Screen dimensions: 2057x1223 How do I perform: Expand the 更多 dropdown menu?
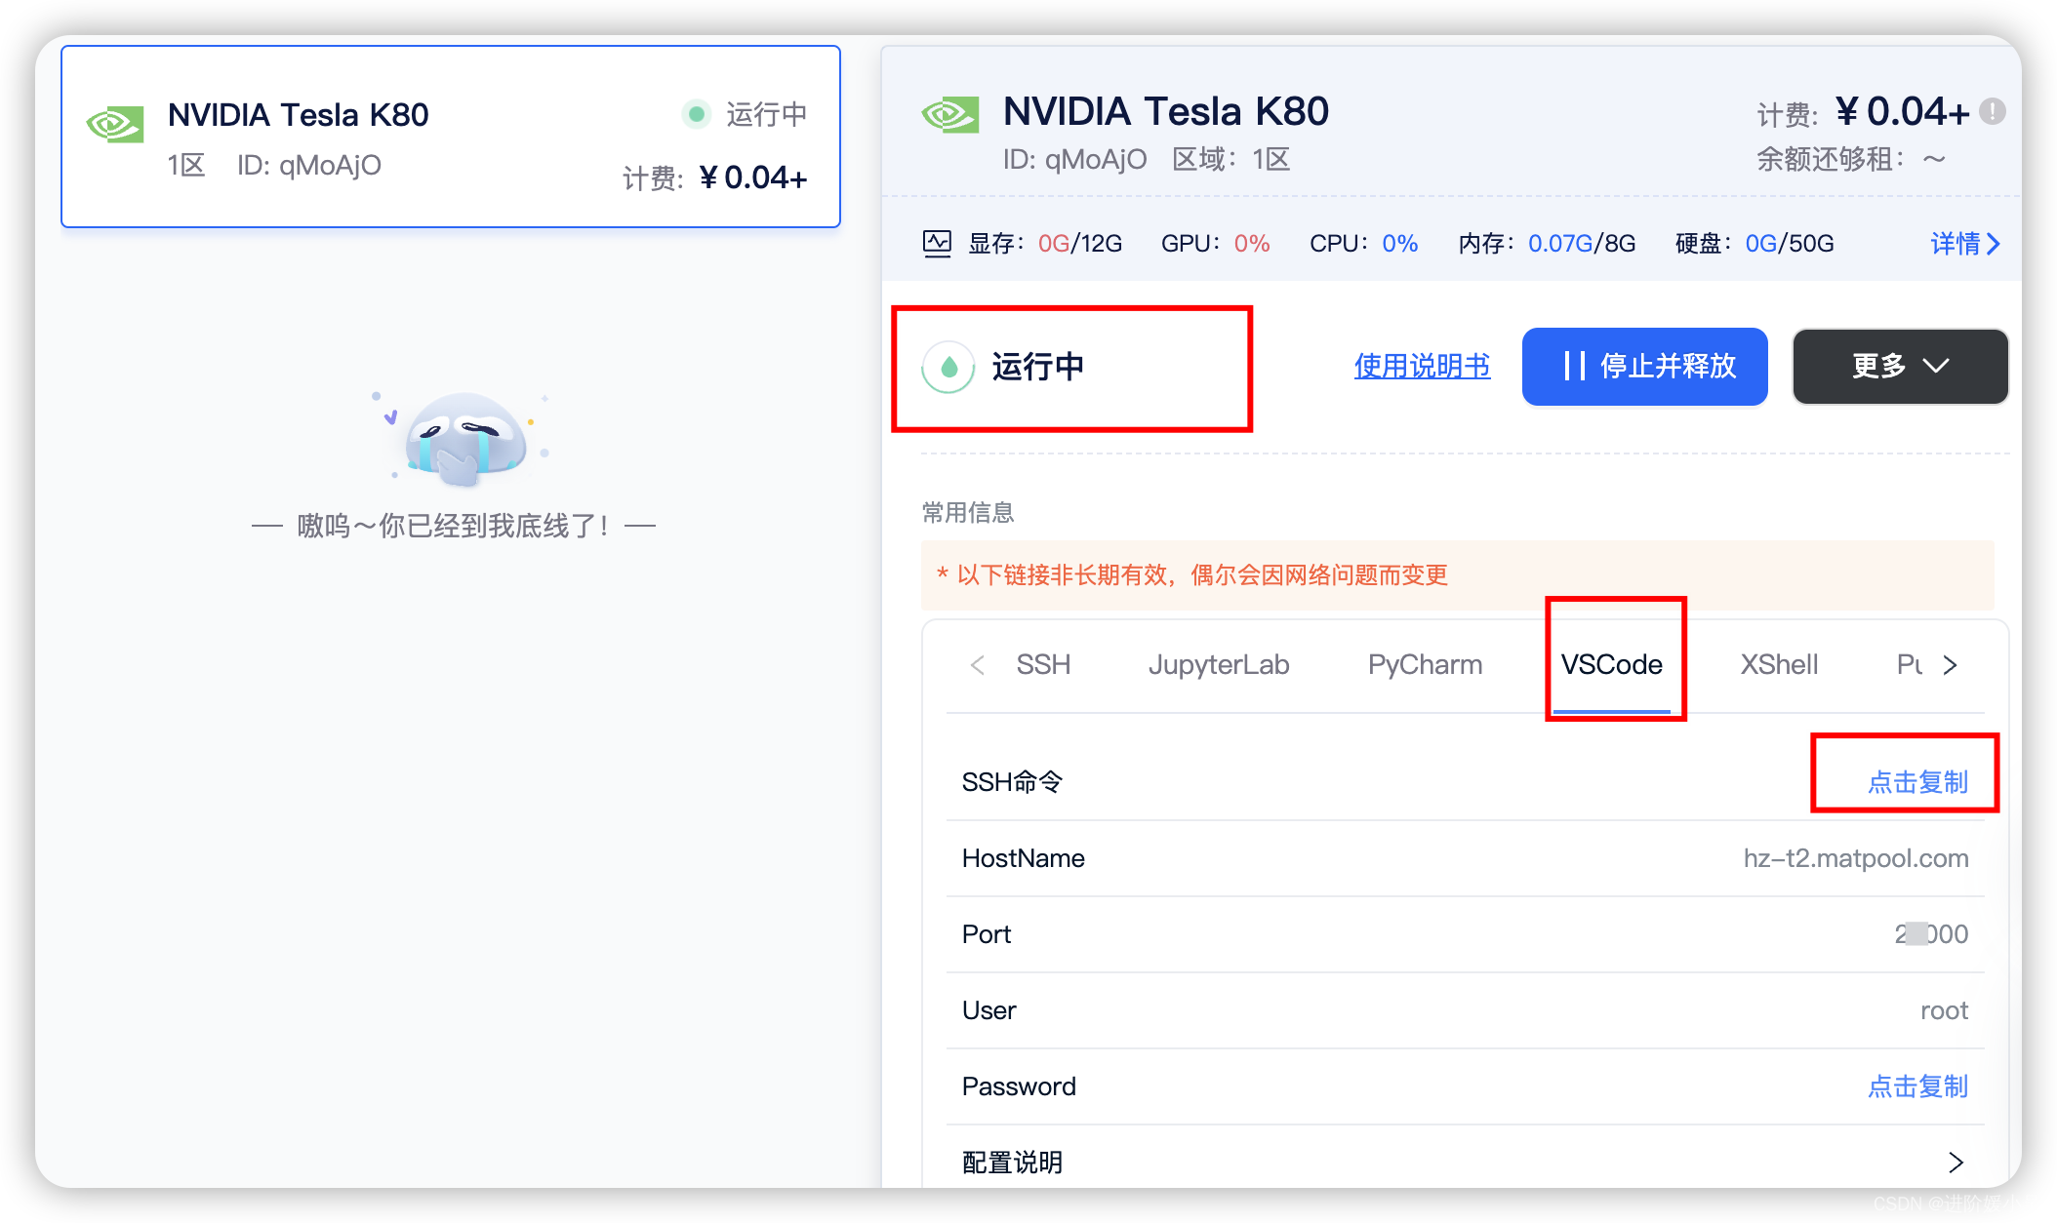pyautogui.click(x=1900, y=366)
